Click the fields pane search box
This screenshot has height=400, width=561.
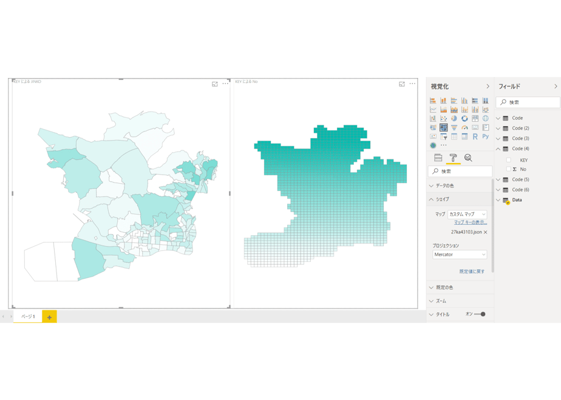point(528,102)
